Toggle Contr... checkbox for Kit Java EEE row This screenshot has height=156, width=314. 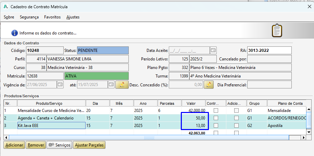click(216, 125)
